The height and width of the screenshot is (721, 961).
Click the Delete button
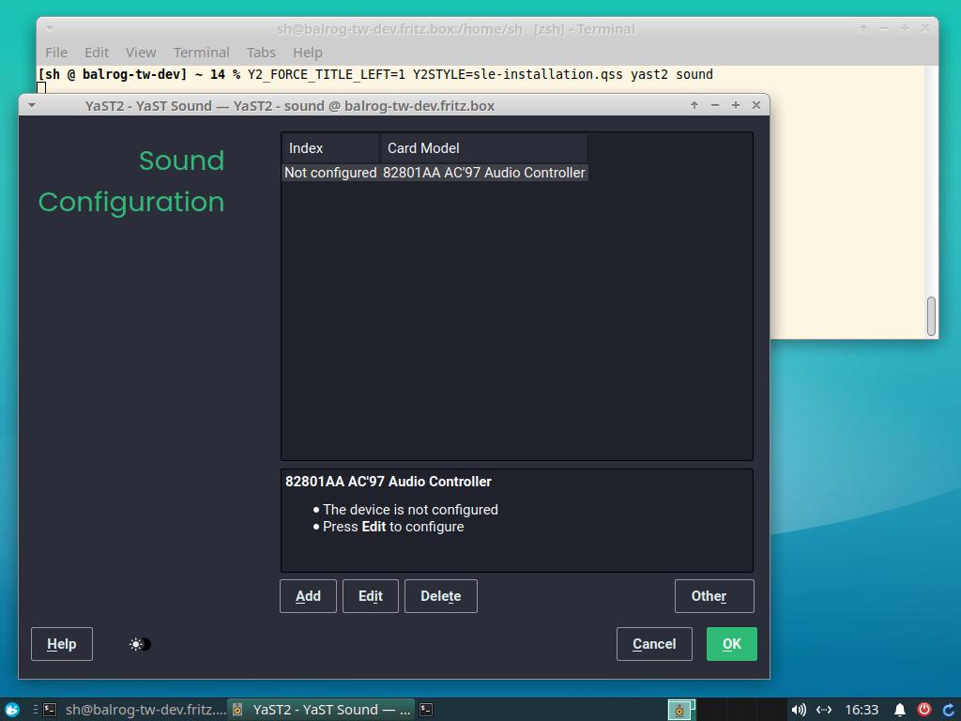[x=441, y=596]
